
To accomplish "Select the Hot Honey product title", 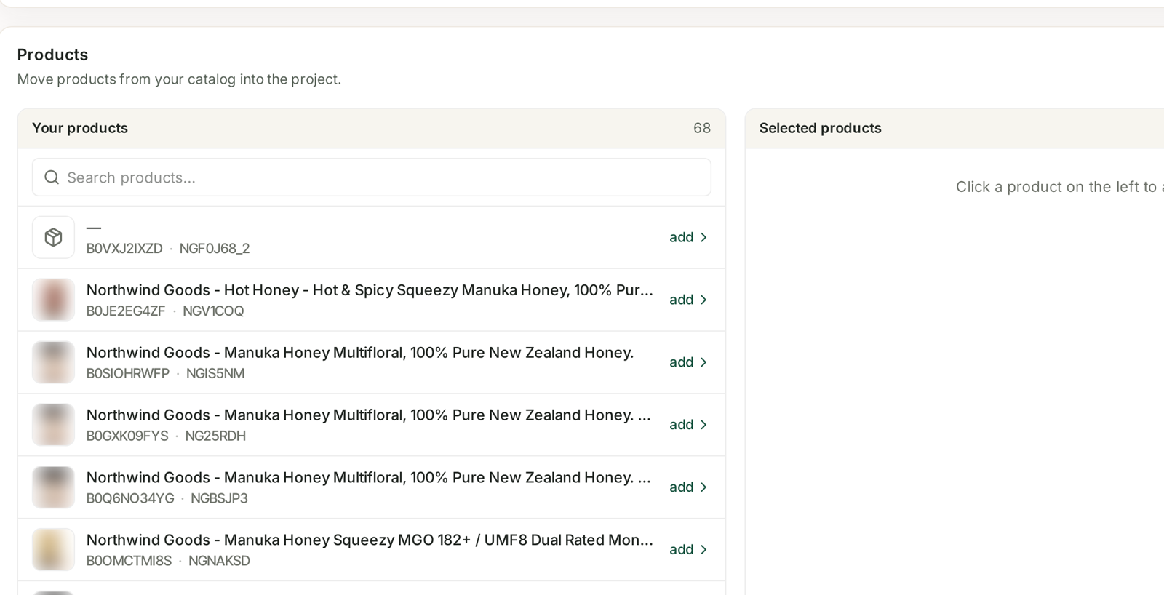I will pos(370,290).
